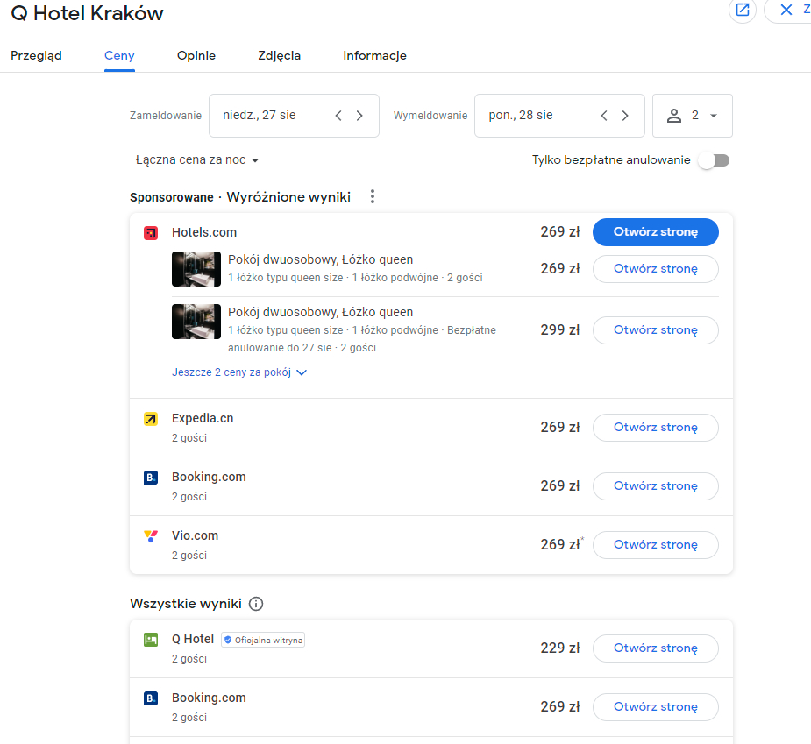Click the Zameldowanie date field

(x=294, y=116)
